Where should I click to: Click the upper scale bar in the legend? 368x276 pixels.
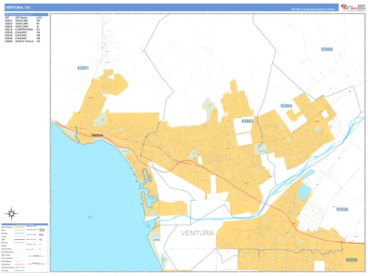coord(36,256)
